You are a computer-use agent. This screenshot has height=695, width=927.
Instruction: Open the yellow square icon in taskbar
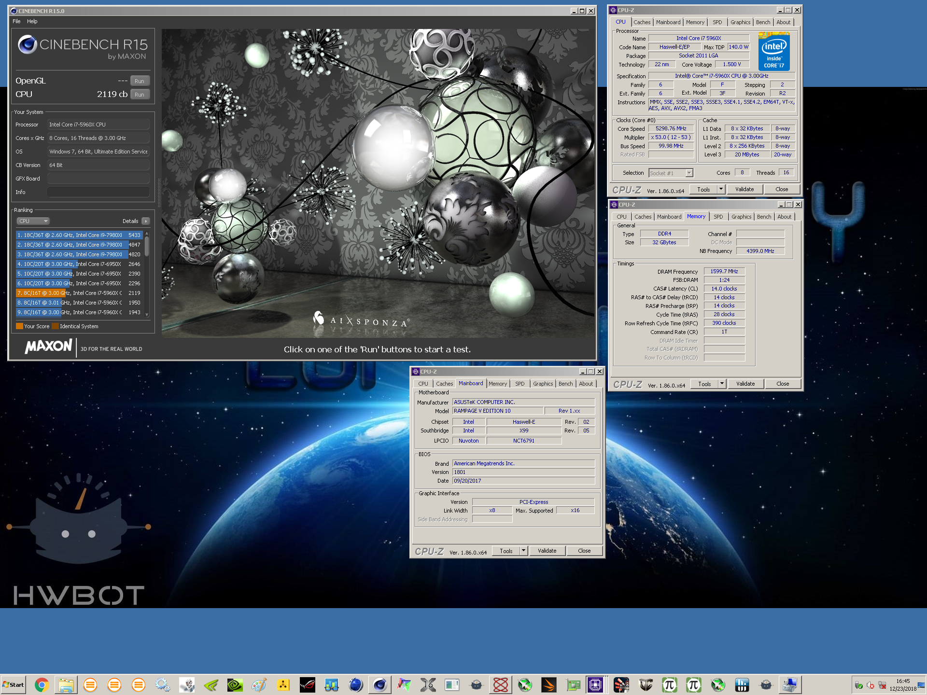point(283,684)
